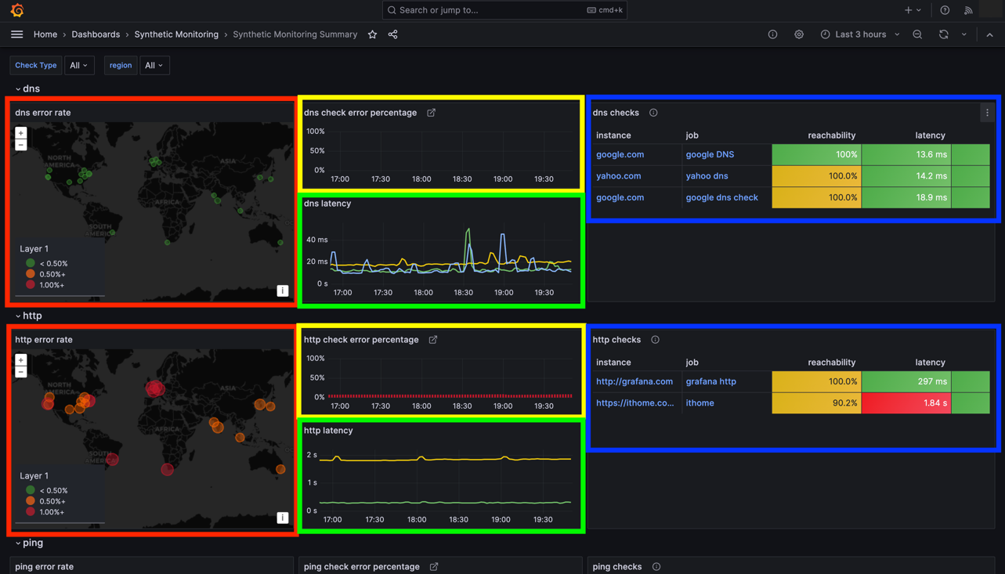
Task: Click the share dashboard icon
Action: tap(392, 34)
